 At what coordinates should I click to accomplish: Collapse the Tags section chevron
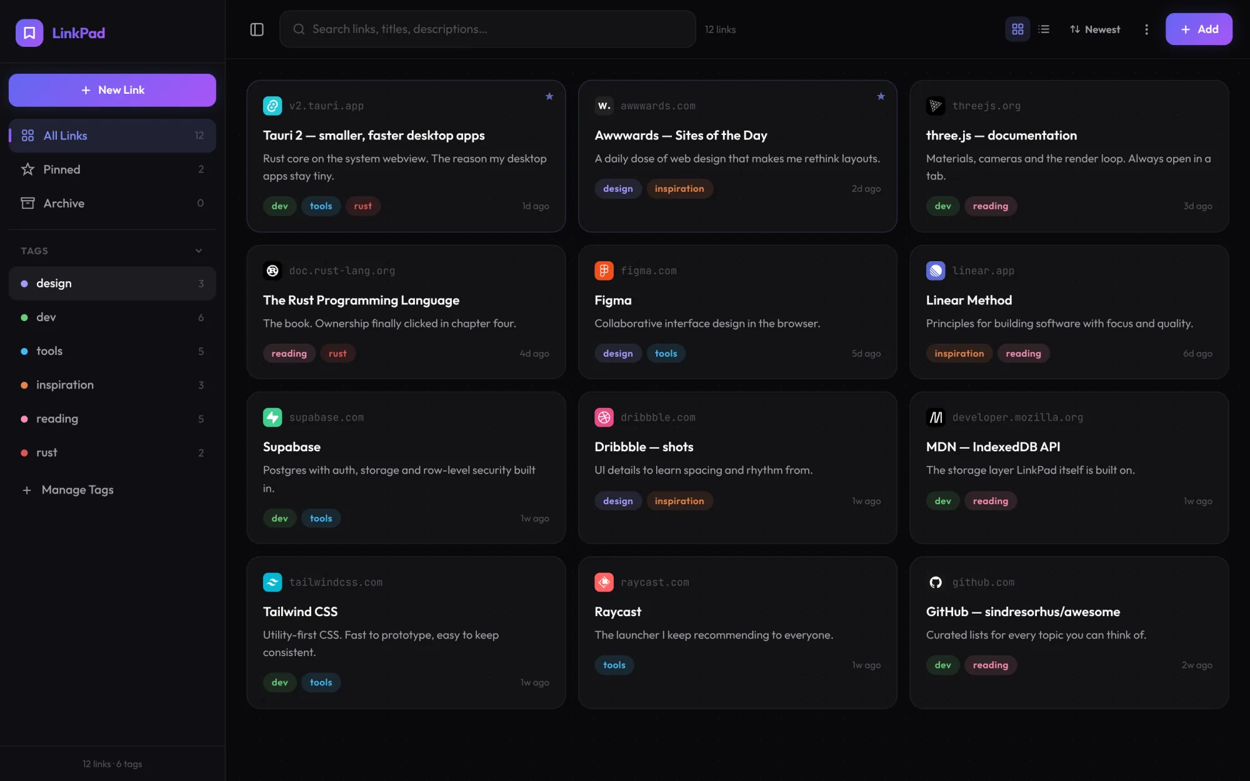click(199, 251)
